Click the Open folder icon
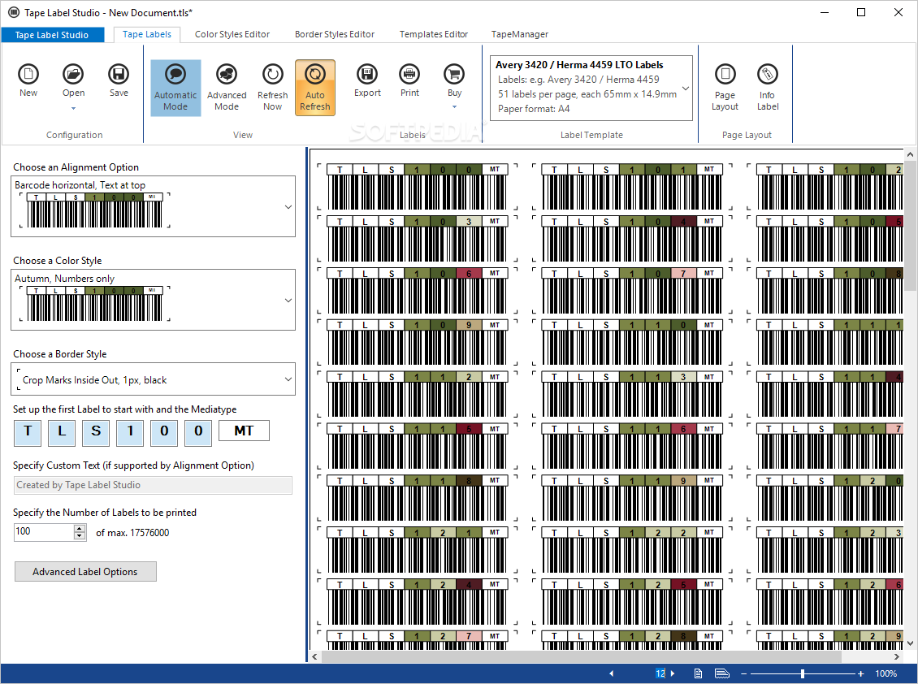This screenshot has width=918, height=684. click(73, 75)
